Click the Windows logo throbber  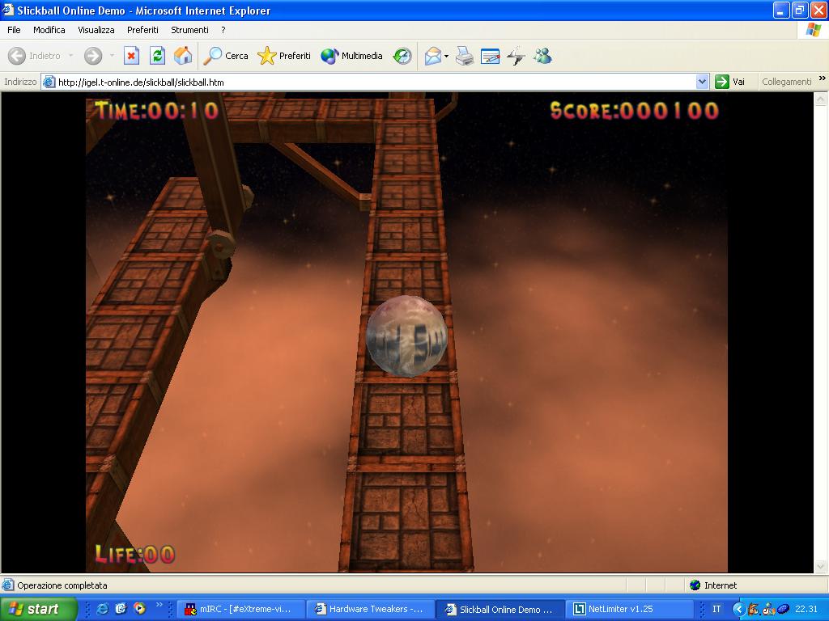point(814,30)
